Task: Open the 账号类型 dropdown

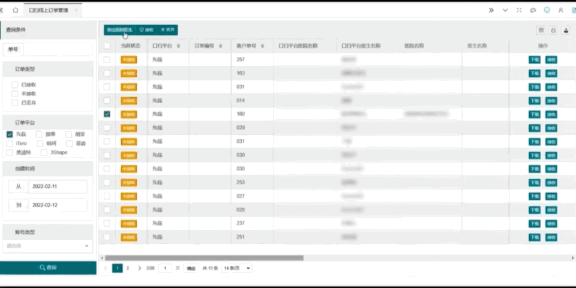Action: [x=47, y=245]
